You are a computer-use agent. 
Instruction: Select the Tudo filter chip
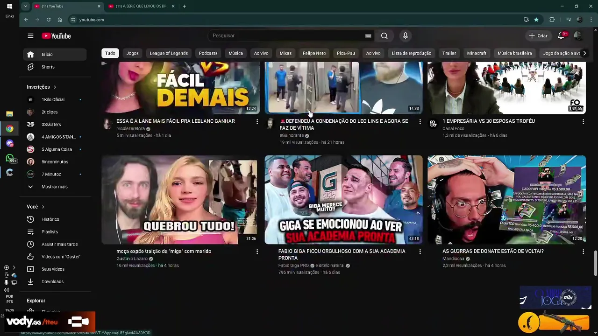coord(110,53)
